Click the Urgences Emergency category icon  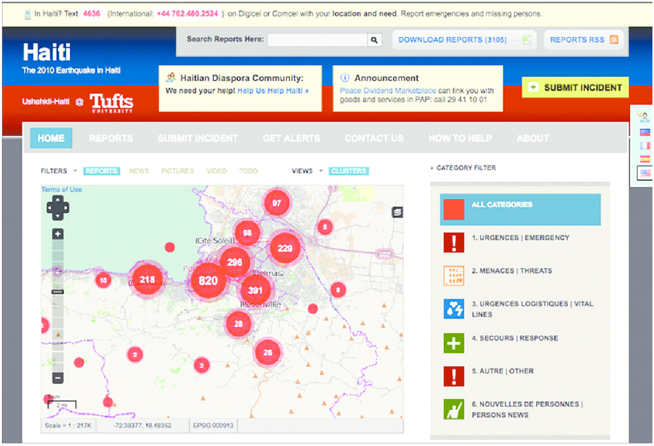click(x=454, y=242)
